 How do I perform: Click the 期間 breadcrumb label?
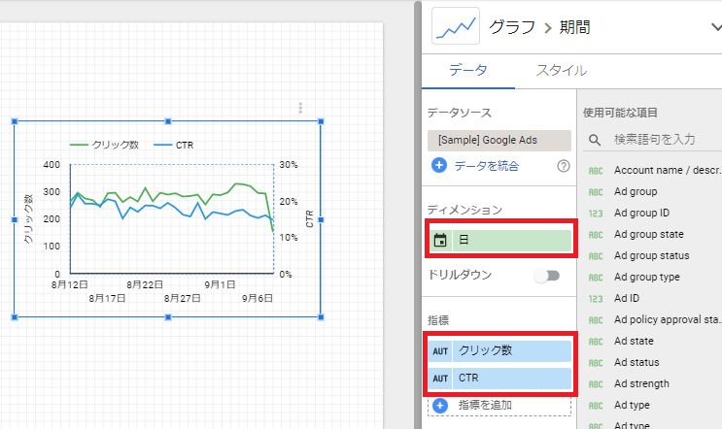pyautogui.click(x=574, y=27)
